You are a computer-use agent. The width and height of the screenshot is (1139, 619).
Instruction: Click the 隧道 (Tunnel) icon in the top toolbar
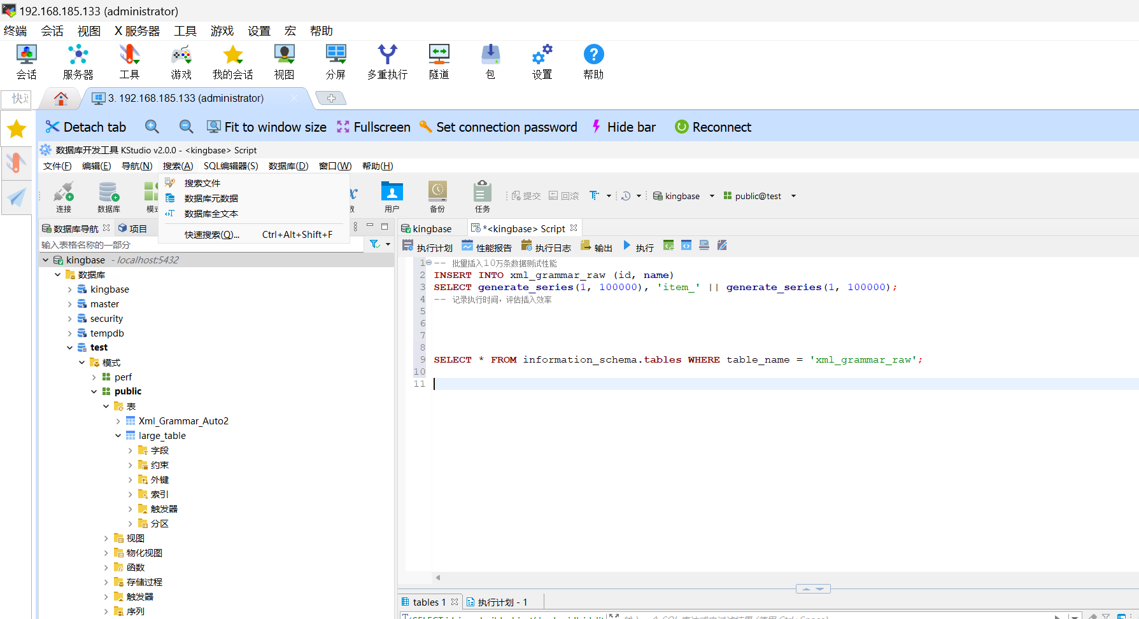point(439,62)
